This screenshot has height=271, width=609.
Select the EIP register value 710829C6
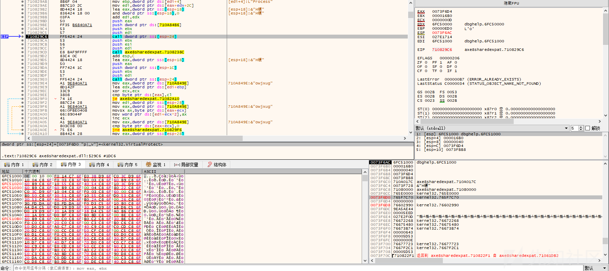pyautogui.click(x=442, y=50)
